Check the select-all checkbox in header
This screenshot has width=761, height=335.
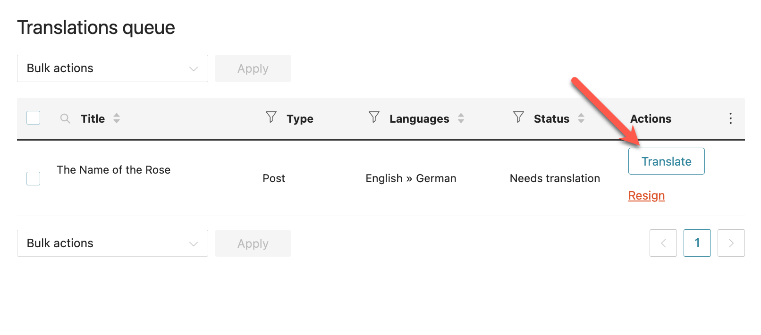coord(34,118)
